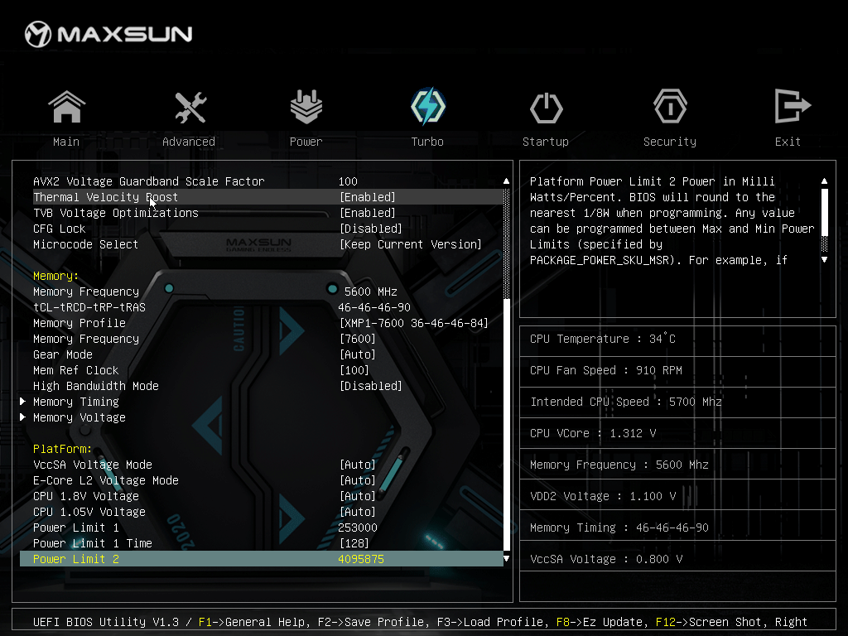Click the Security shield icon

click(x=670, y=106)
